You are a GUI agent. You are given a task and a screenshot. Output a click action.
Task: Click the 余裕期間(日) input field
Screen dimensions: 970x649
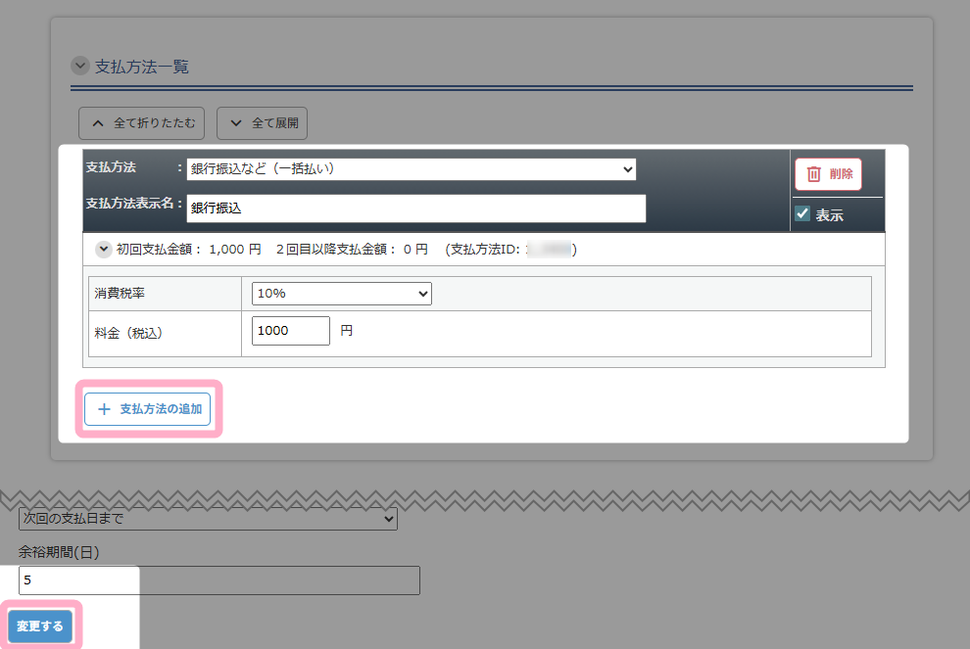tap(219, 580)
